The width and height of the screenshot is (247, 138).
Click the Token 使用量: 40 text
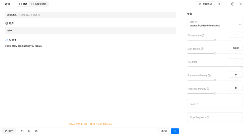pyautogui.click(x=77, y=124)
